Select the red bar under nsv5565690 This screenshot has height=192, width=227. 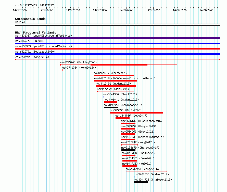[114, 75]
